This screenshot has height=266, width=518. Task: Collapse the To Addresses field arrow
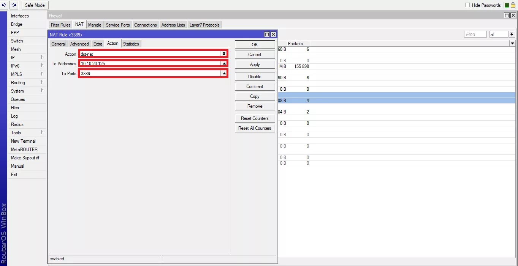[224, 64]
